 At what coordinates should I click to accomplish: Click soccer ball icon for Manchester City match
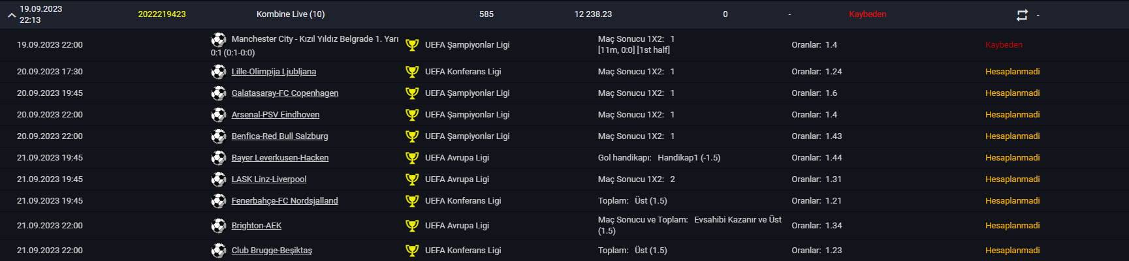219,39
